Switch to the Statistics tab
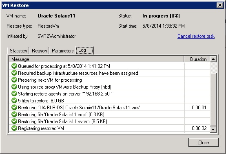This screenshot has width=226, height=154. [x=18, y=51]
